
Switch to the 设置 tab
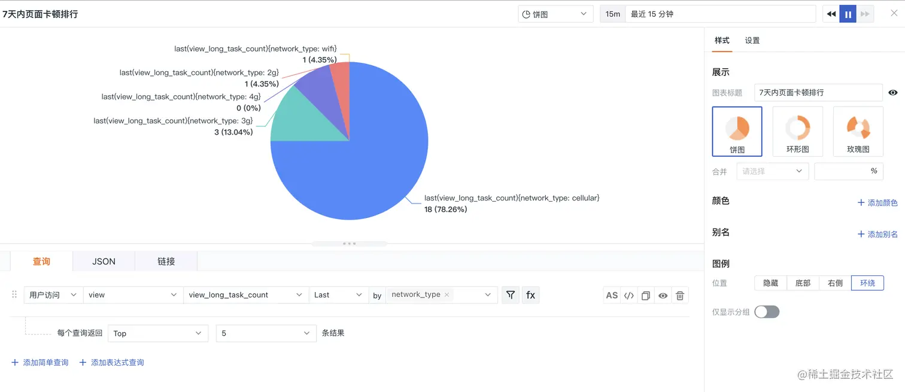[x=752, y=41]
